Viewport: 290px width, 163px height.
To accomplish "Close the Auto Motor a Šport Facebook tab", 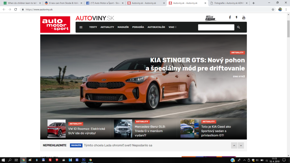I will [x=123, y=3].
